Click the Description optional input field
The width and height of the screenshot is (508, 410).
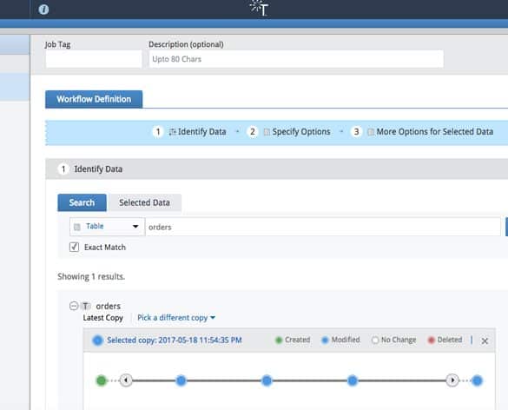tap(296, 59)
